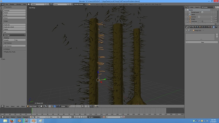Open the All Scenes display dropdown
The width and height of the screenshot is (219, 123).
(x=208, y=7)
